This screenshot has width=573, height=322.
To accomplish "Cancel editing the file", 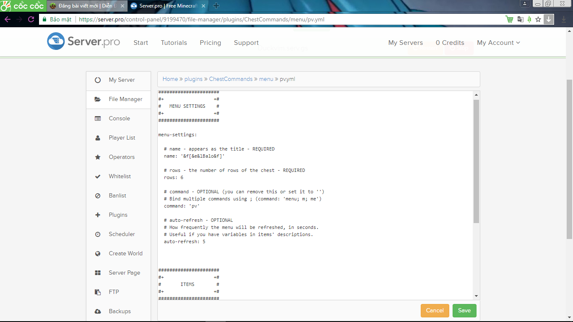I will point(435,311).
